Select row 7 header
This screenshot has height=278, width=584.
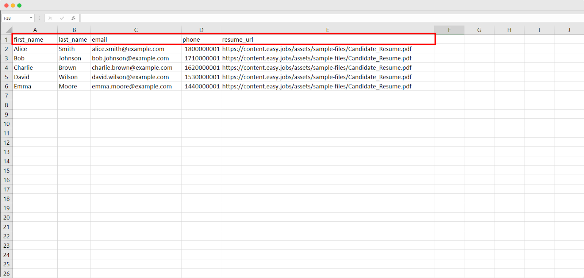coord(6,96)
